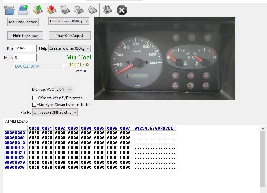Click the greyed chip transfer icon
The image size is (267, 193).
(x=65, y=9)
